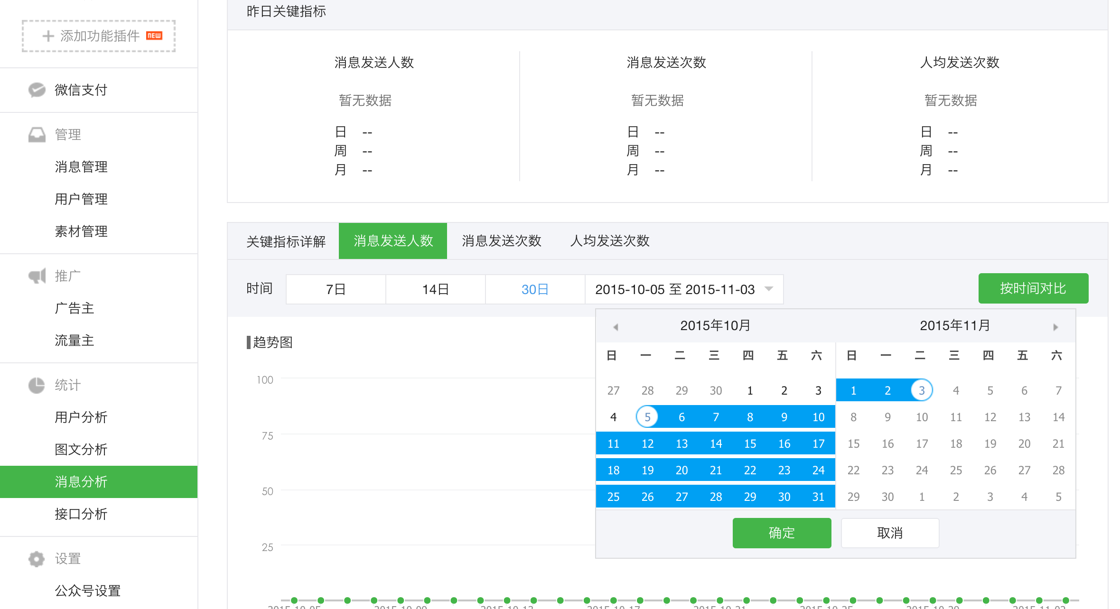Open 图文分析 in sidebar
This screenshot has width=1120, height=609.
pyautogui.click(x=81, y=450)
